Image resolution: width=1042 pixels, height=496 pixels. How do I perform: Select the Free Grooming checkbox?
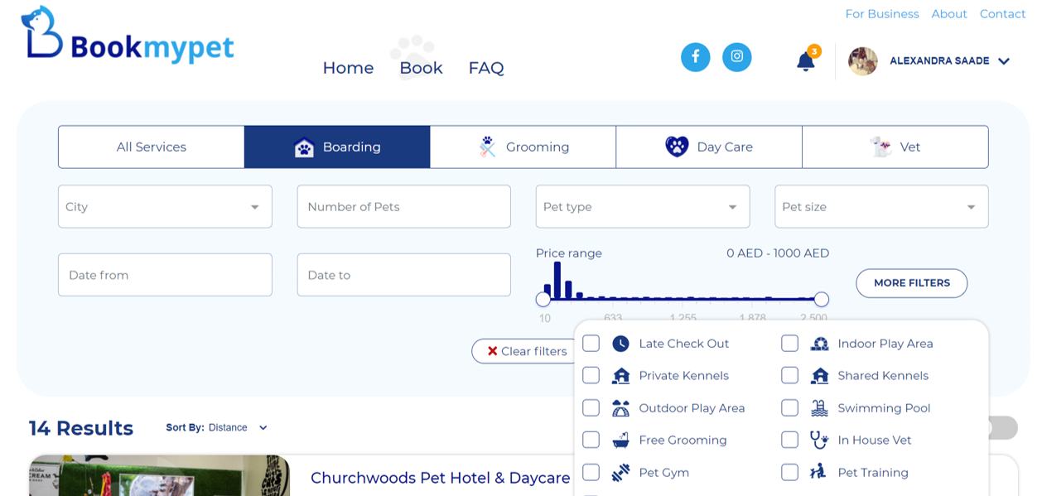(591, 440)
